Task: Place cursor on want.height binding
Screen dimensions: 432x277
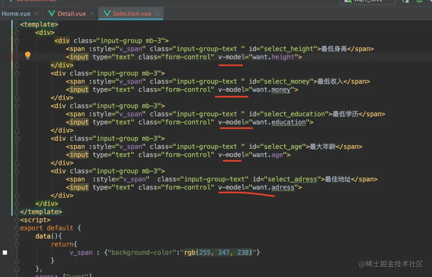Action: [273, 57]
